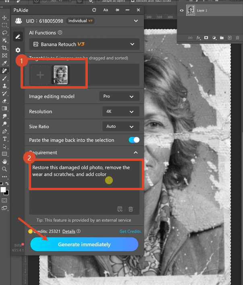Image resolution: width=243 pixels, height=285 pixels.
Task: Delete layer with trash icon
Action: point(237,37)
